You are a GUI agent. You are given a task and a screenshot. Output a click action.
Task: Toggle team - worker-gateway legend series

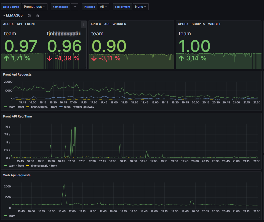79,107
